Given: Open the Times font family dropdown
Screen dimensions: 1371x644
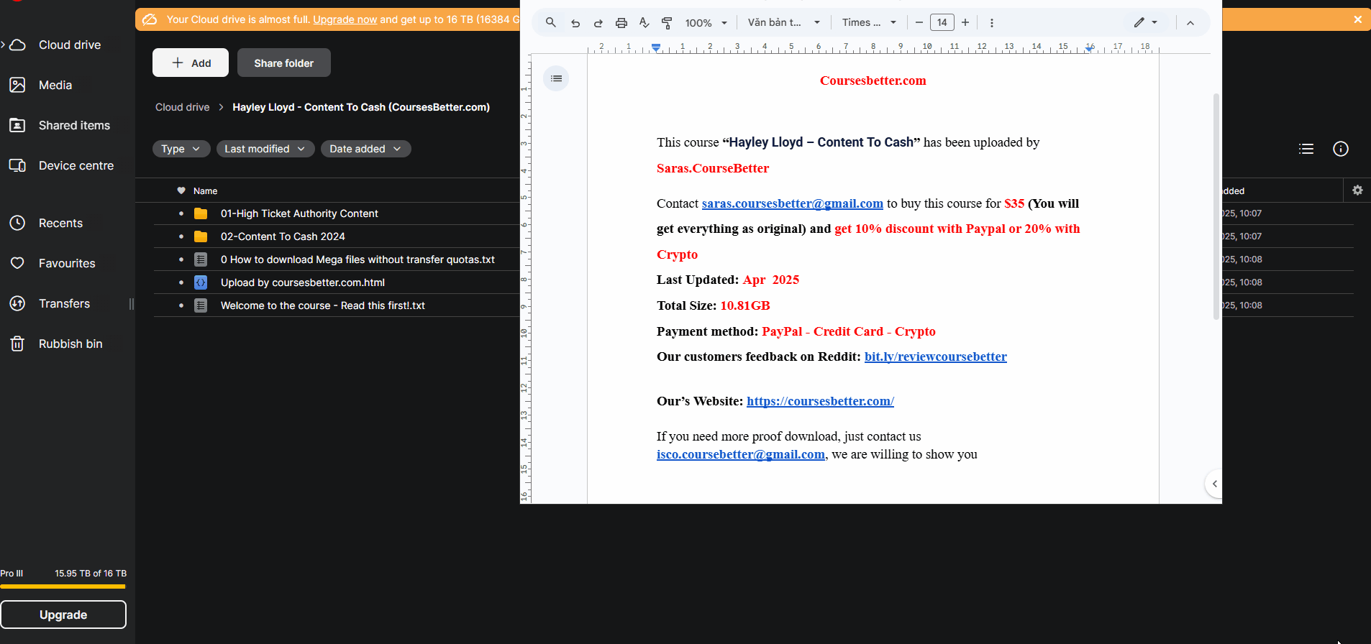Looking at the screenshot, I should [x=869, y=23].
